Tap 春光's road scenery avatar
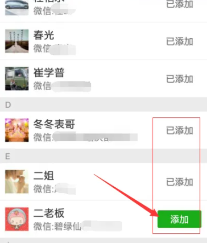 17,41
